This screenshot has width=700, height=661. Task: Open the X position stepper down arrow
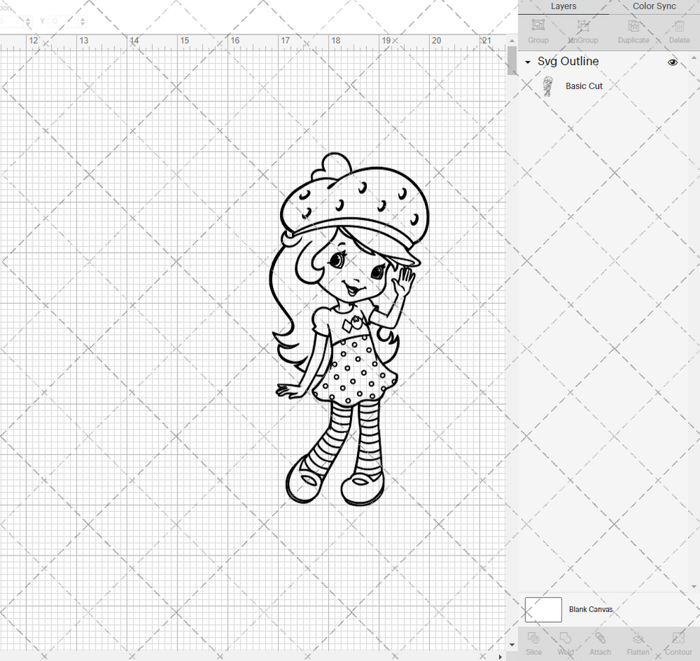pos(28,23)
